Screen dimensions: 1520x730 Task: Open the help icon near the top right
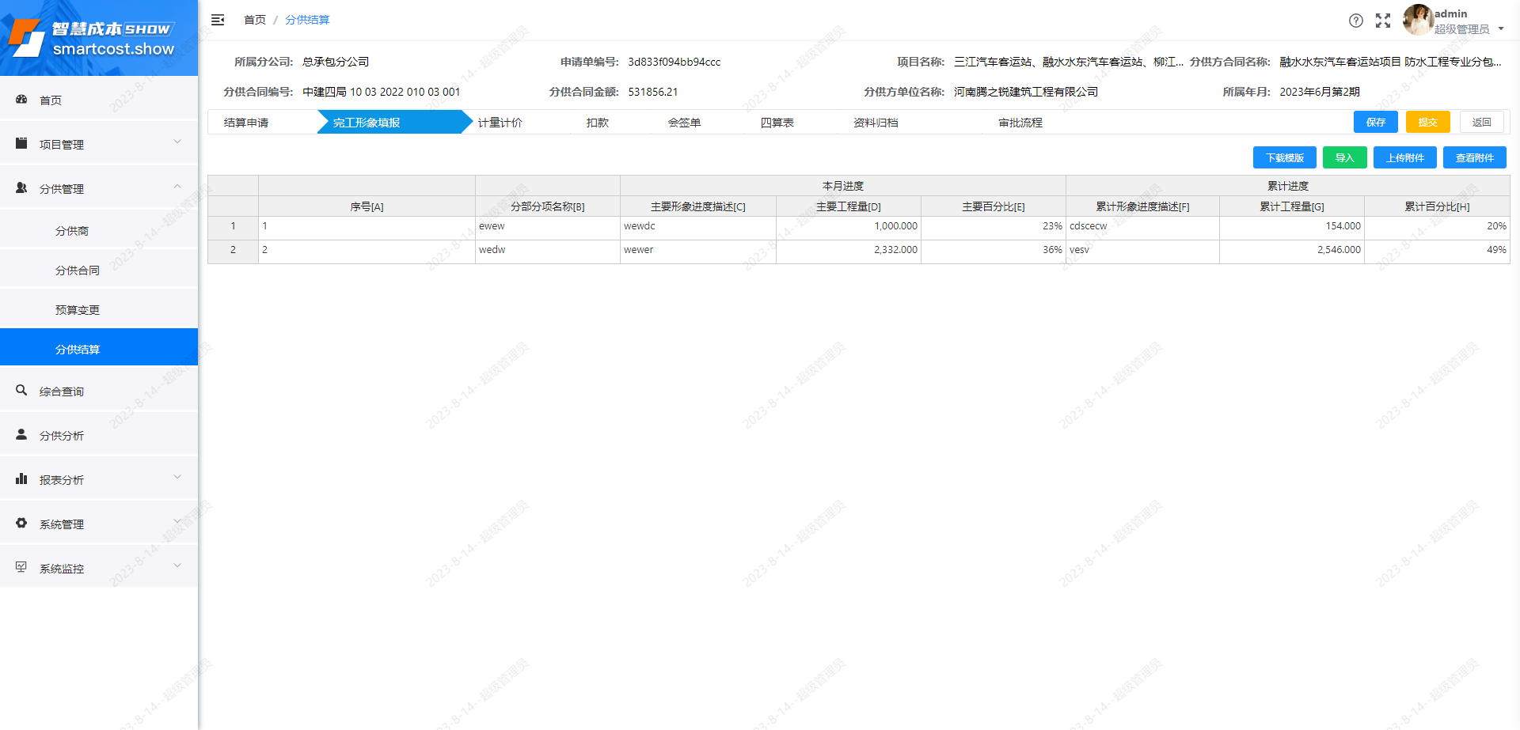click(1356, 21)
